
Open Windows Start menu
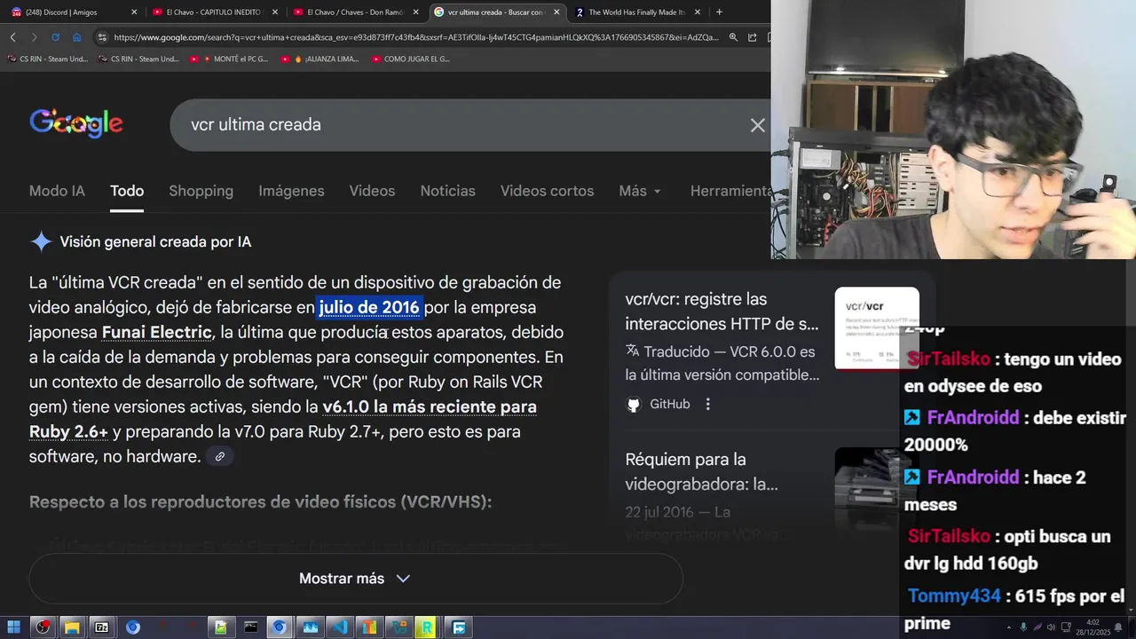(x=13, y=627)
